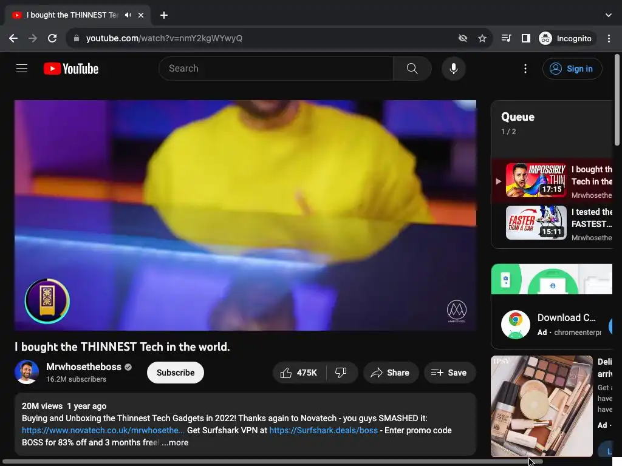Open the Surfshark.deals/boss link

[324, 430]
